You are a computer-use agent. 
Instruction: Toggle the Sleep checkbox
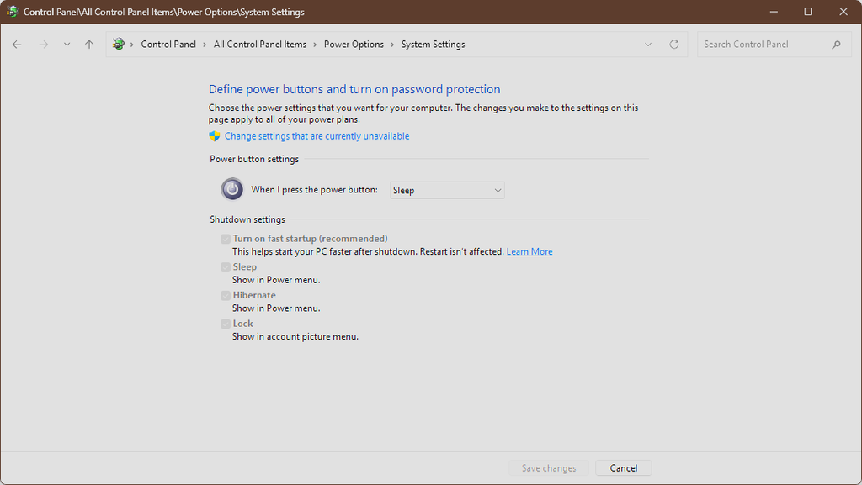[x=226, y=267]
